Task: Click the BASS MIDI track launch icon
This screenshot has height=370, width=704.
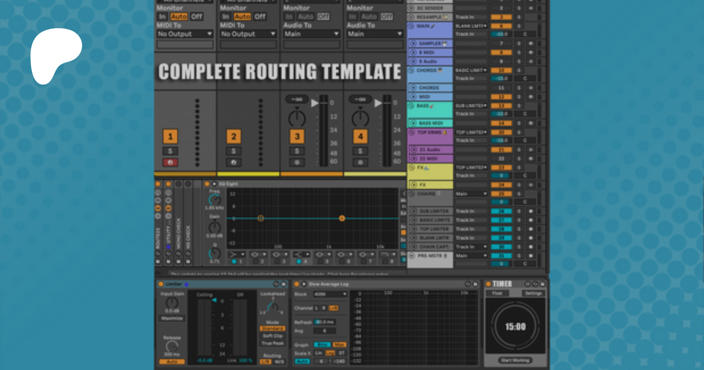Action: click(413, 123)
